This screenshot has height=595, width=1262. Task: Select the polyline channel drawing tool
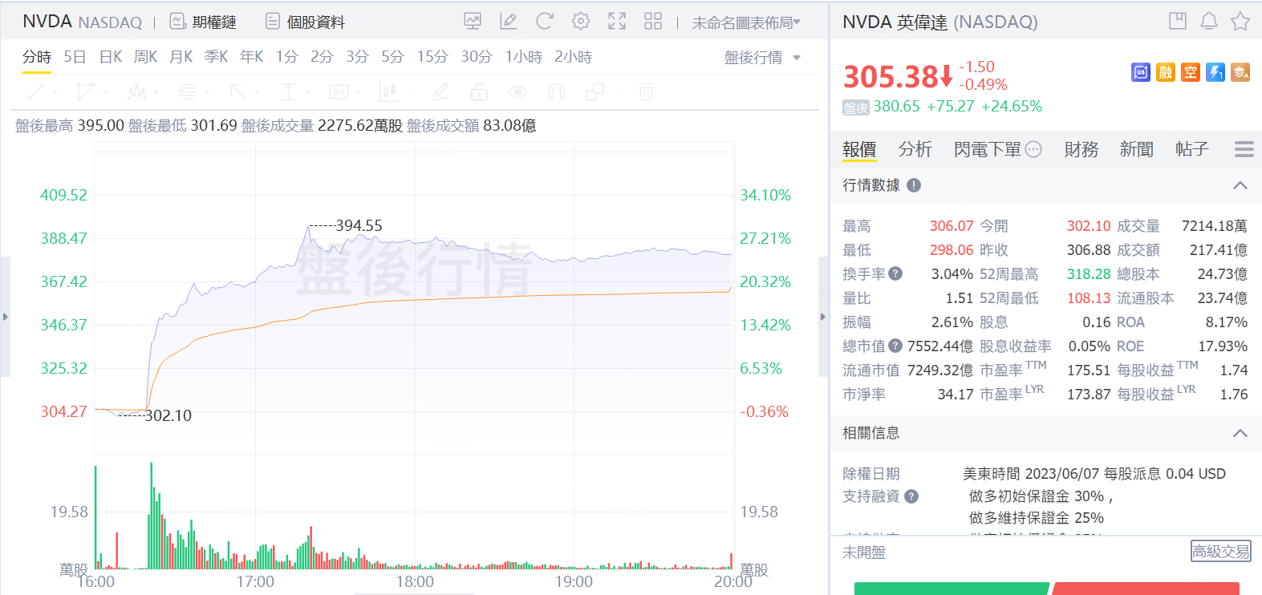tap(85, 92)
